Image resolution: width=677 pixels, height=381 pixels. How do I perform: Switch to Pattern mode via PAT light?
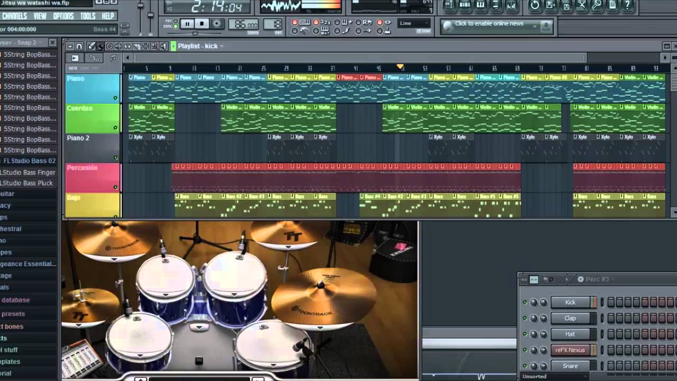point(175,21)
